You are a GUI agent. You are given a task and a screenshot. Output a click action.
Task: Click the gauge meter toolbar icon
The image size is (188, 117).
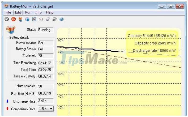tap(41, 19)
